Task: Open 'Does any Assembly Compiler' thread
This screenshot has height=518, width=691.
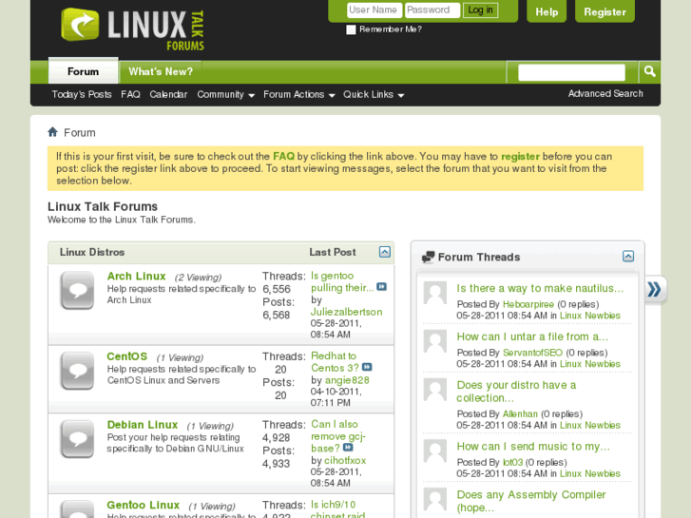Action: (x=531, y=501)
